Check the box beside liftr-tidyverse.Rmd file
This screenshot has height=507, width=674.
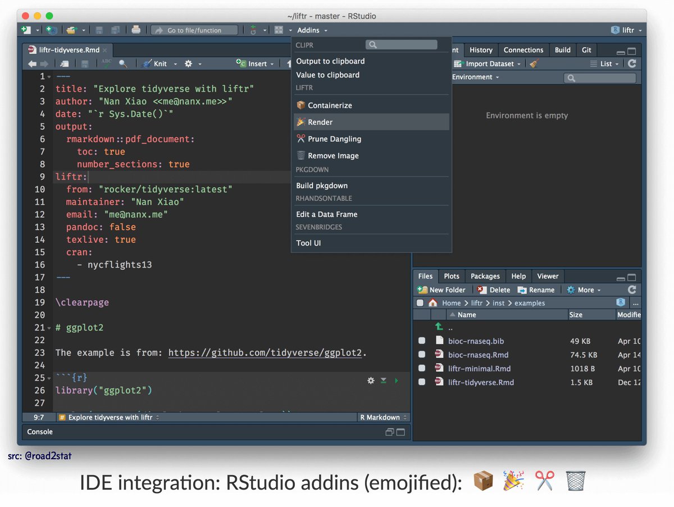click(422, 382)
